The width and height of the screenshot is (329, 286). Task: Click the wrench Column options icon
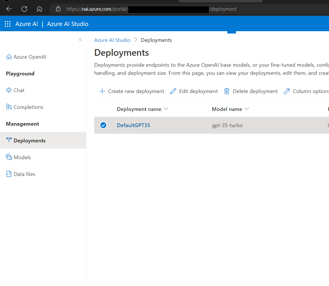287,91
